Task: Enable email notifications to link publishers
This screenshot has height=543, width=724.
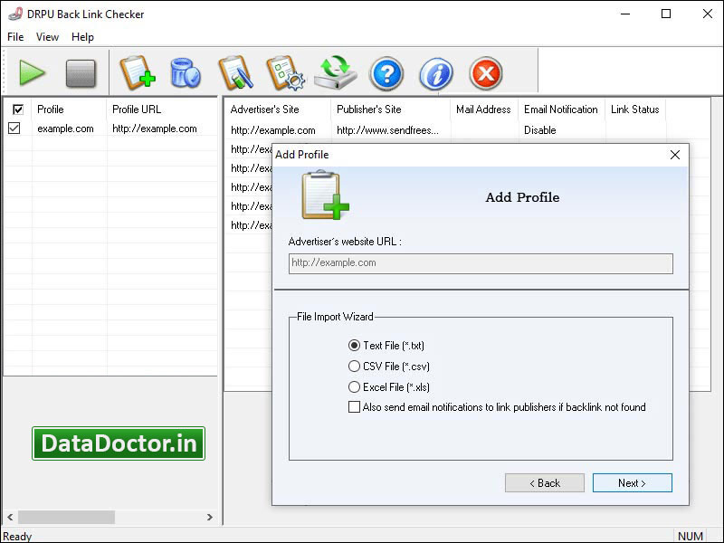Action: (355, 407)
